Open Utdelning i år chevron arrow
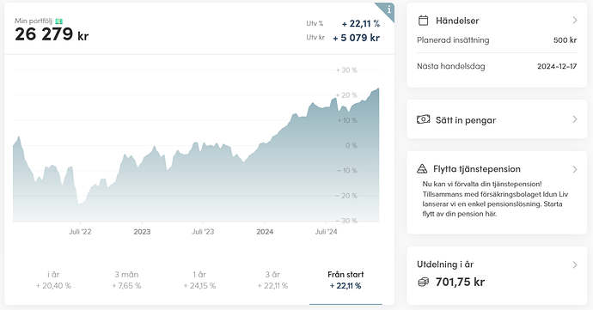This screenshot has height=310, width=593. point(575,264)
